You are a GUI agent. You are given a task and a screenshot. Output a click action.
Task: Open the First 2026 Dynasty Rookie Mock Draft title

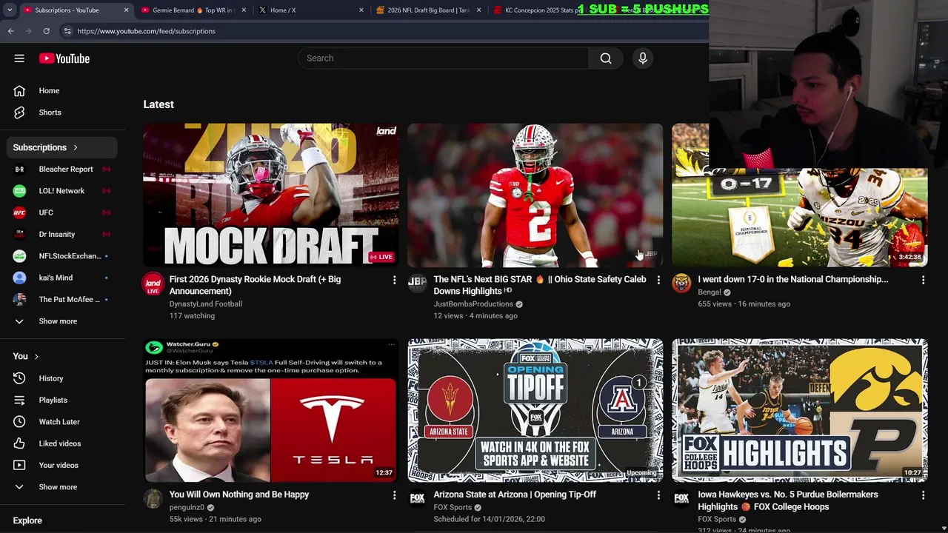tap(255, 285)
